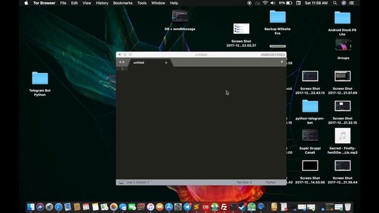Close the untitled tab via its dot
This screenshot has width=379, height=213.
[x=166, y=63]
